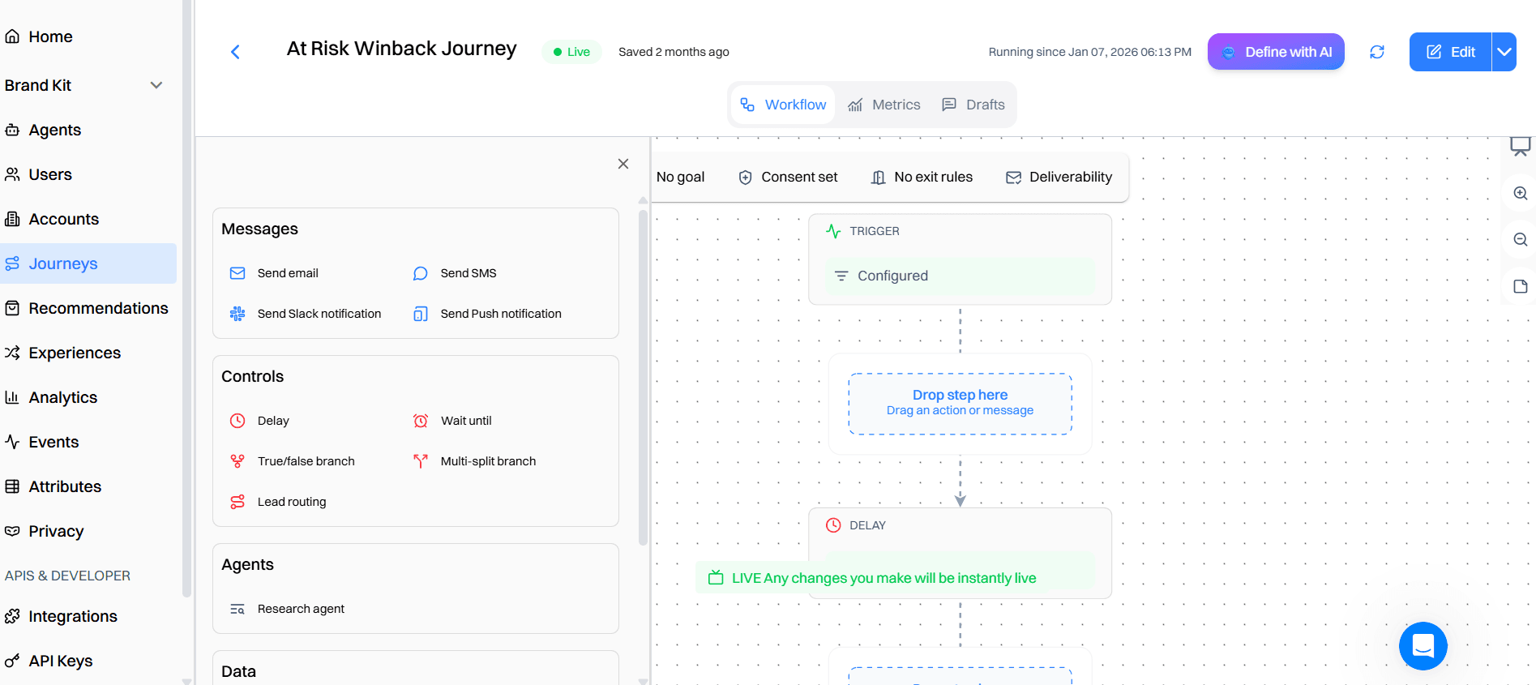Switch to the Metrics tab
The image size is (1536, 685).
(884, 105)
